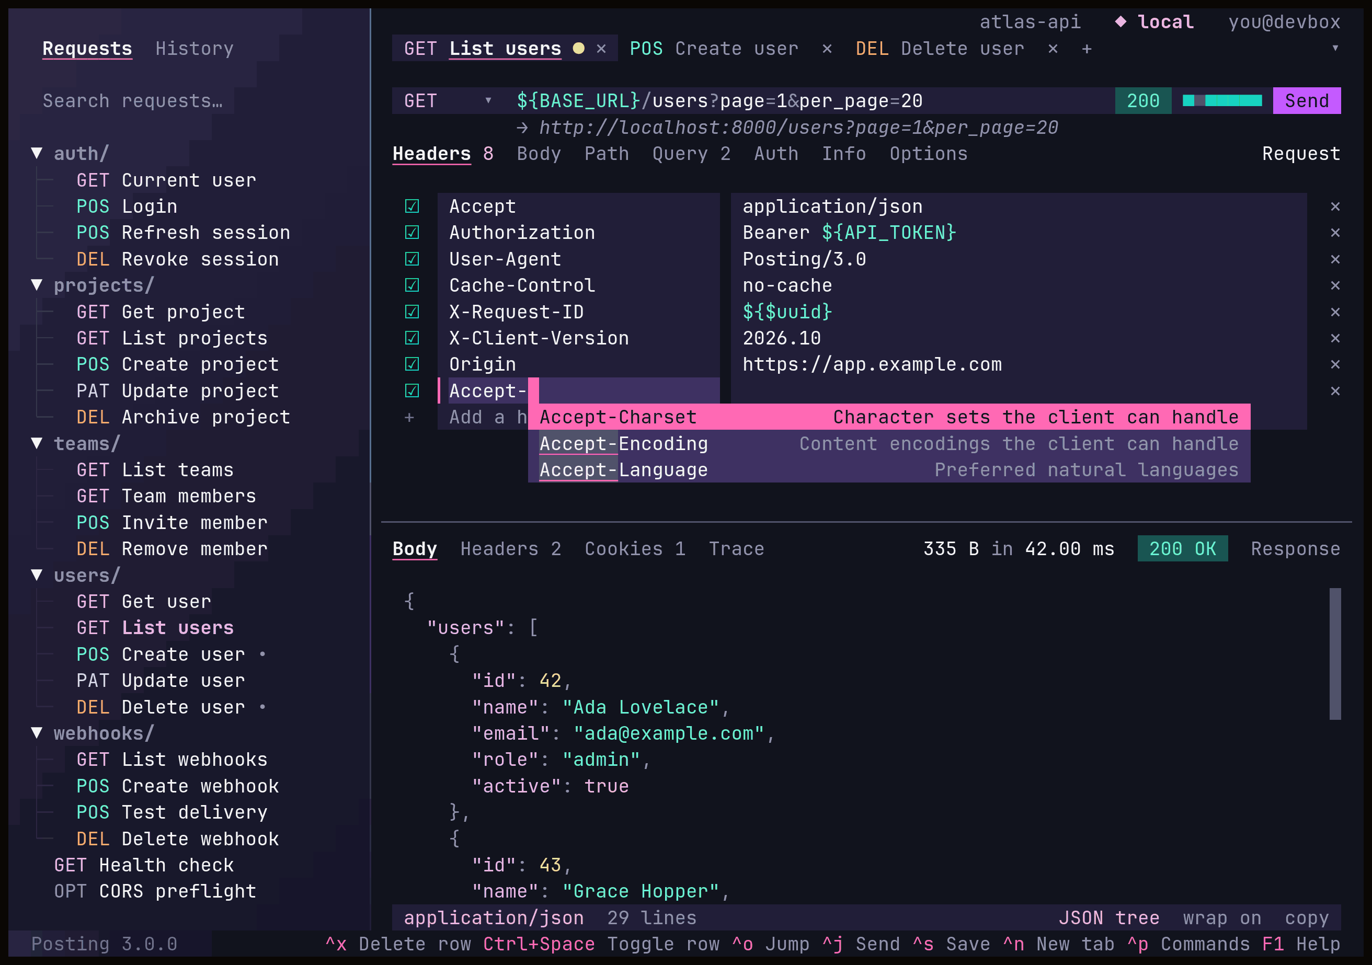Image resolution: width=1372 pixels, height=965 pixels.
Task: Click F1 Help in footer
Action: coord(1301,944)
